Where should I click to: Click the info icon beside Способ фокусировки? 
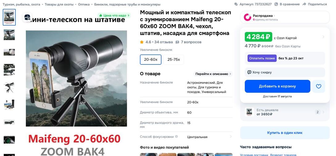176,137
